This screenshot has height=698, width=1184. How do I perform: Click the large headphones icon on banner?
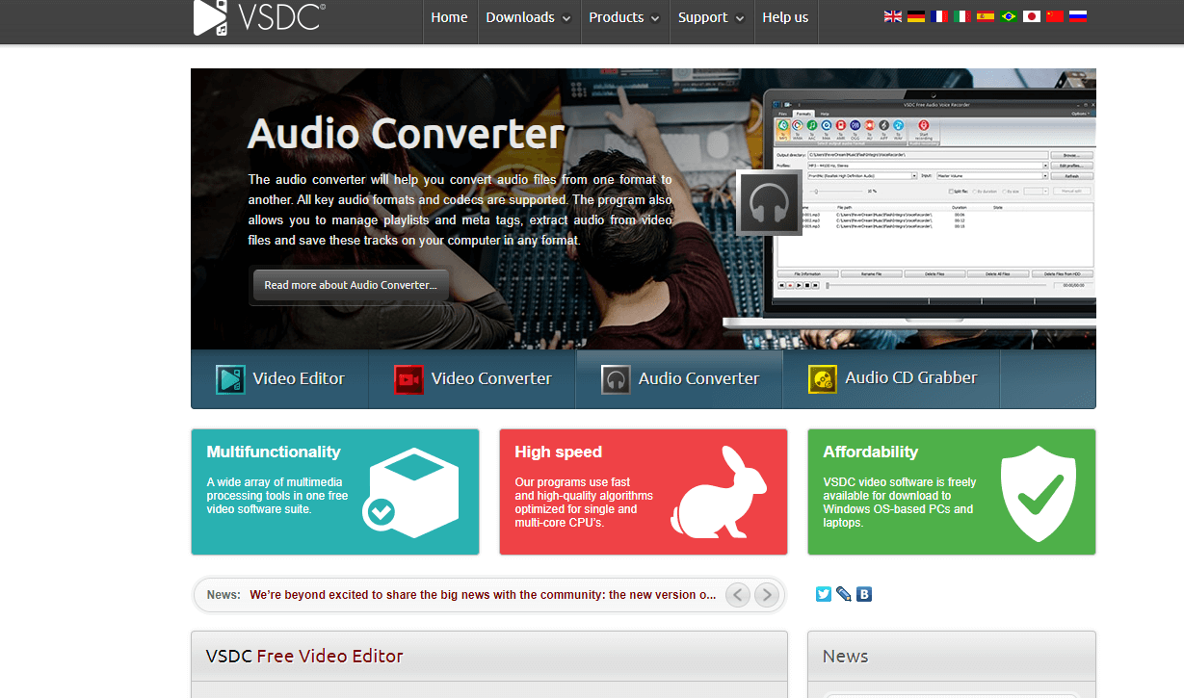pyautogui.click(x=769, y=202)
